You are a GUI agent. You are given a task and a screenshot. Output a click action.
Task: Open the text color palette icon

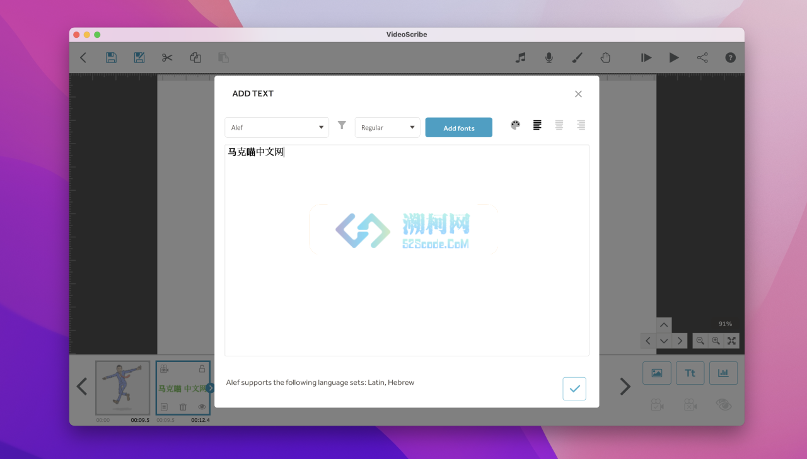(x=515, y=125)
